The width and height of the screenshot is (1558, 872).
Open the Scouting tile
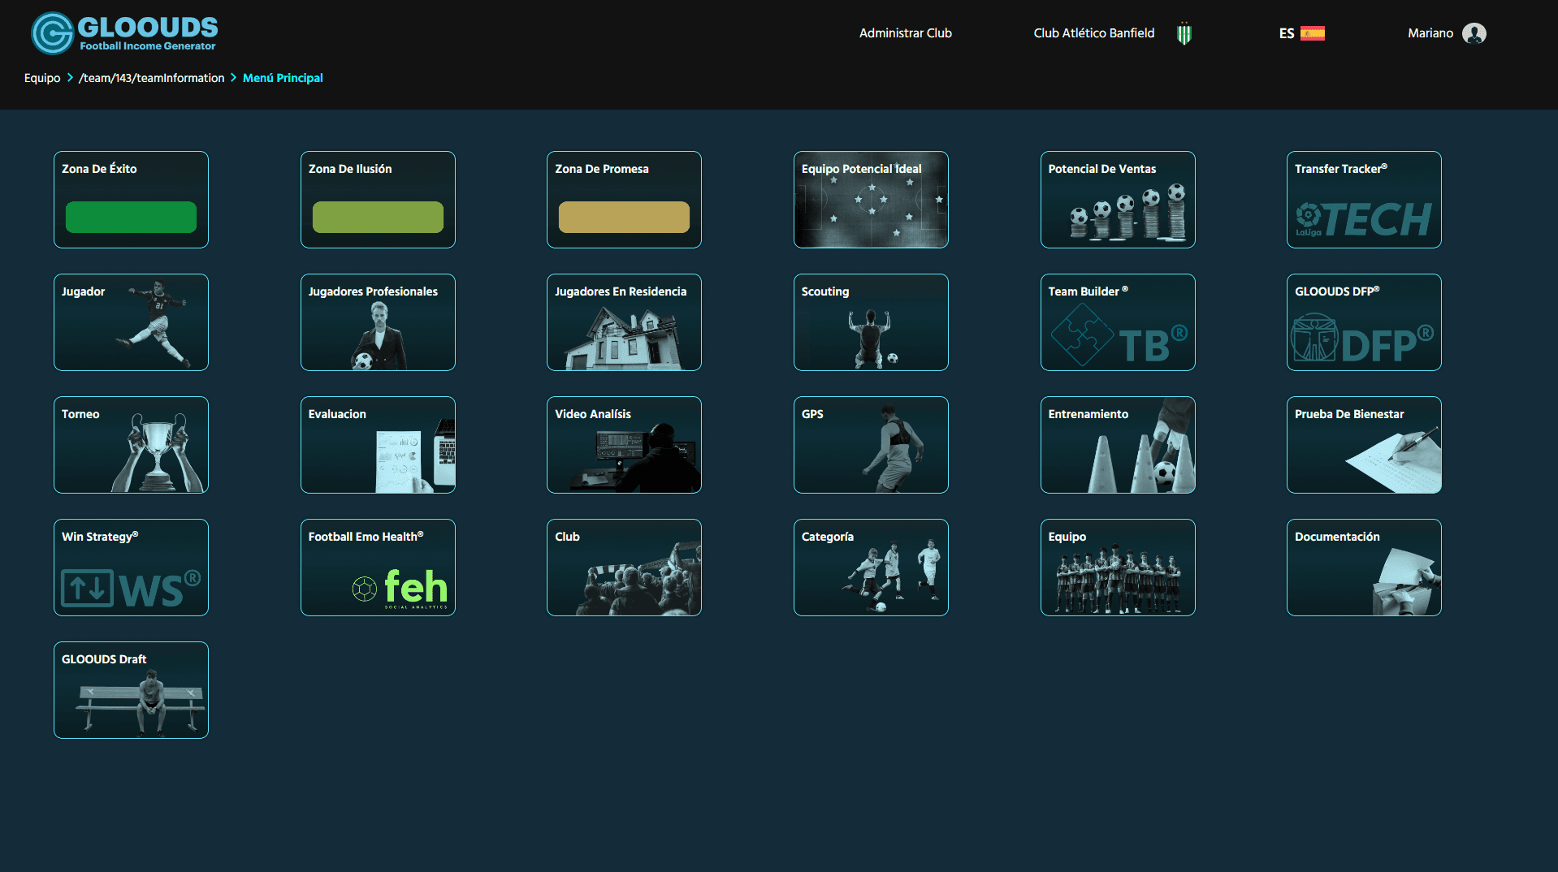click(871, 322)
